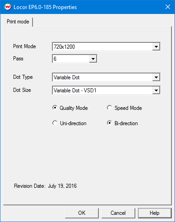Choose the Speed Mode radio button
Screen dimensions: 175x222
110,108
